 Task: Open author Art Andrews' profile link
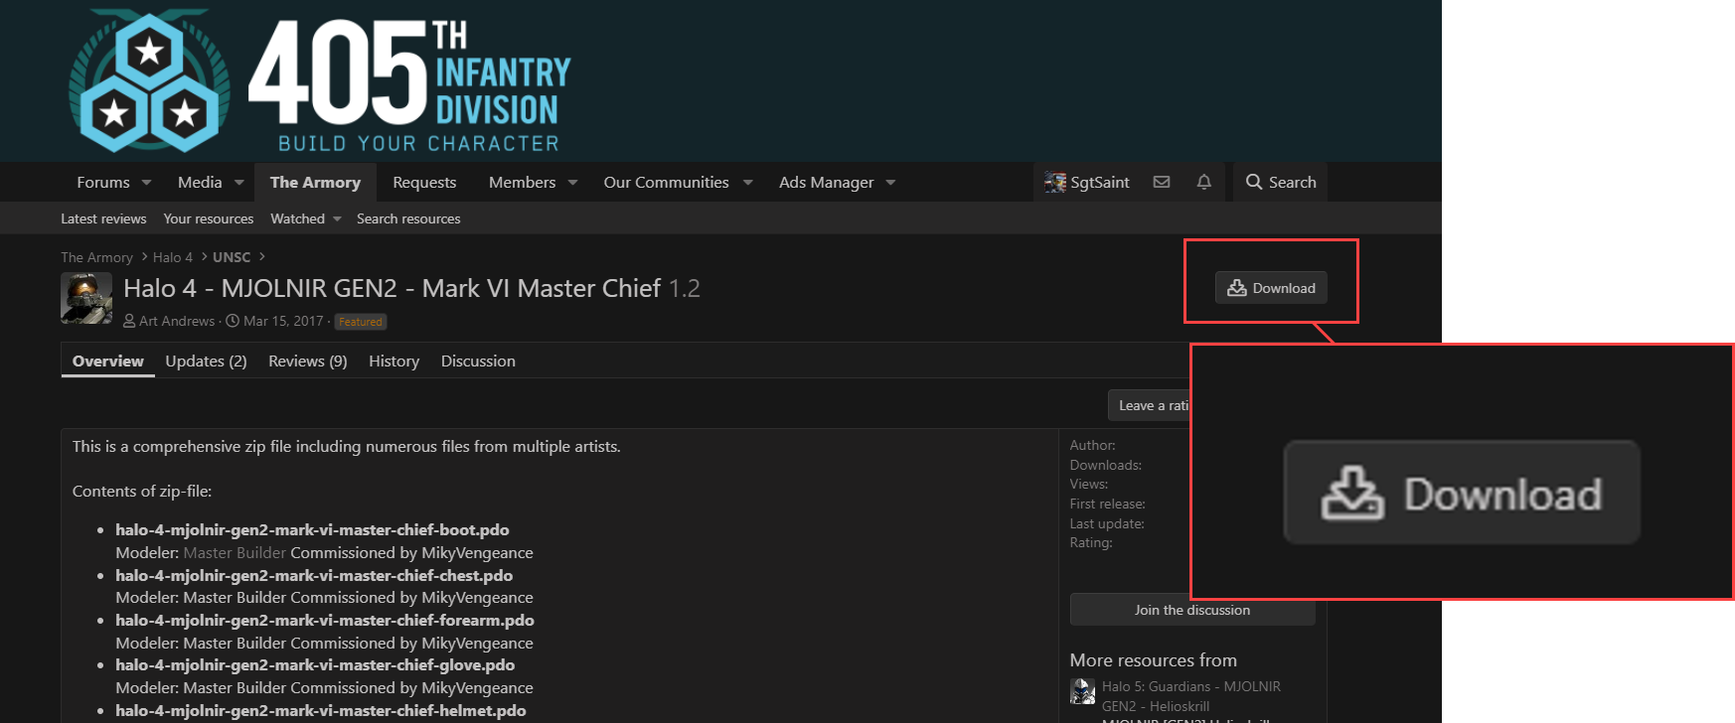tap(177, 321)
